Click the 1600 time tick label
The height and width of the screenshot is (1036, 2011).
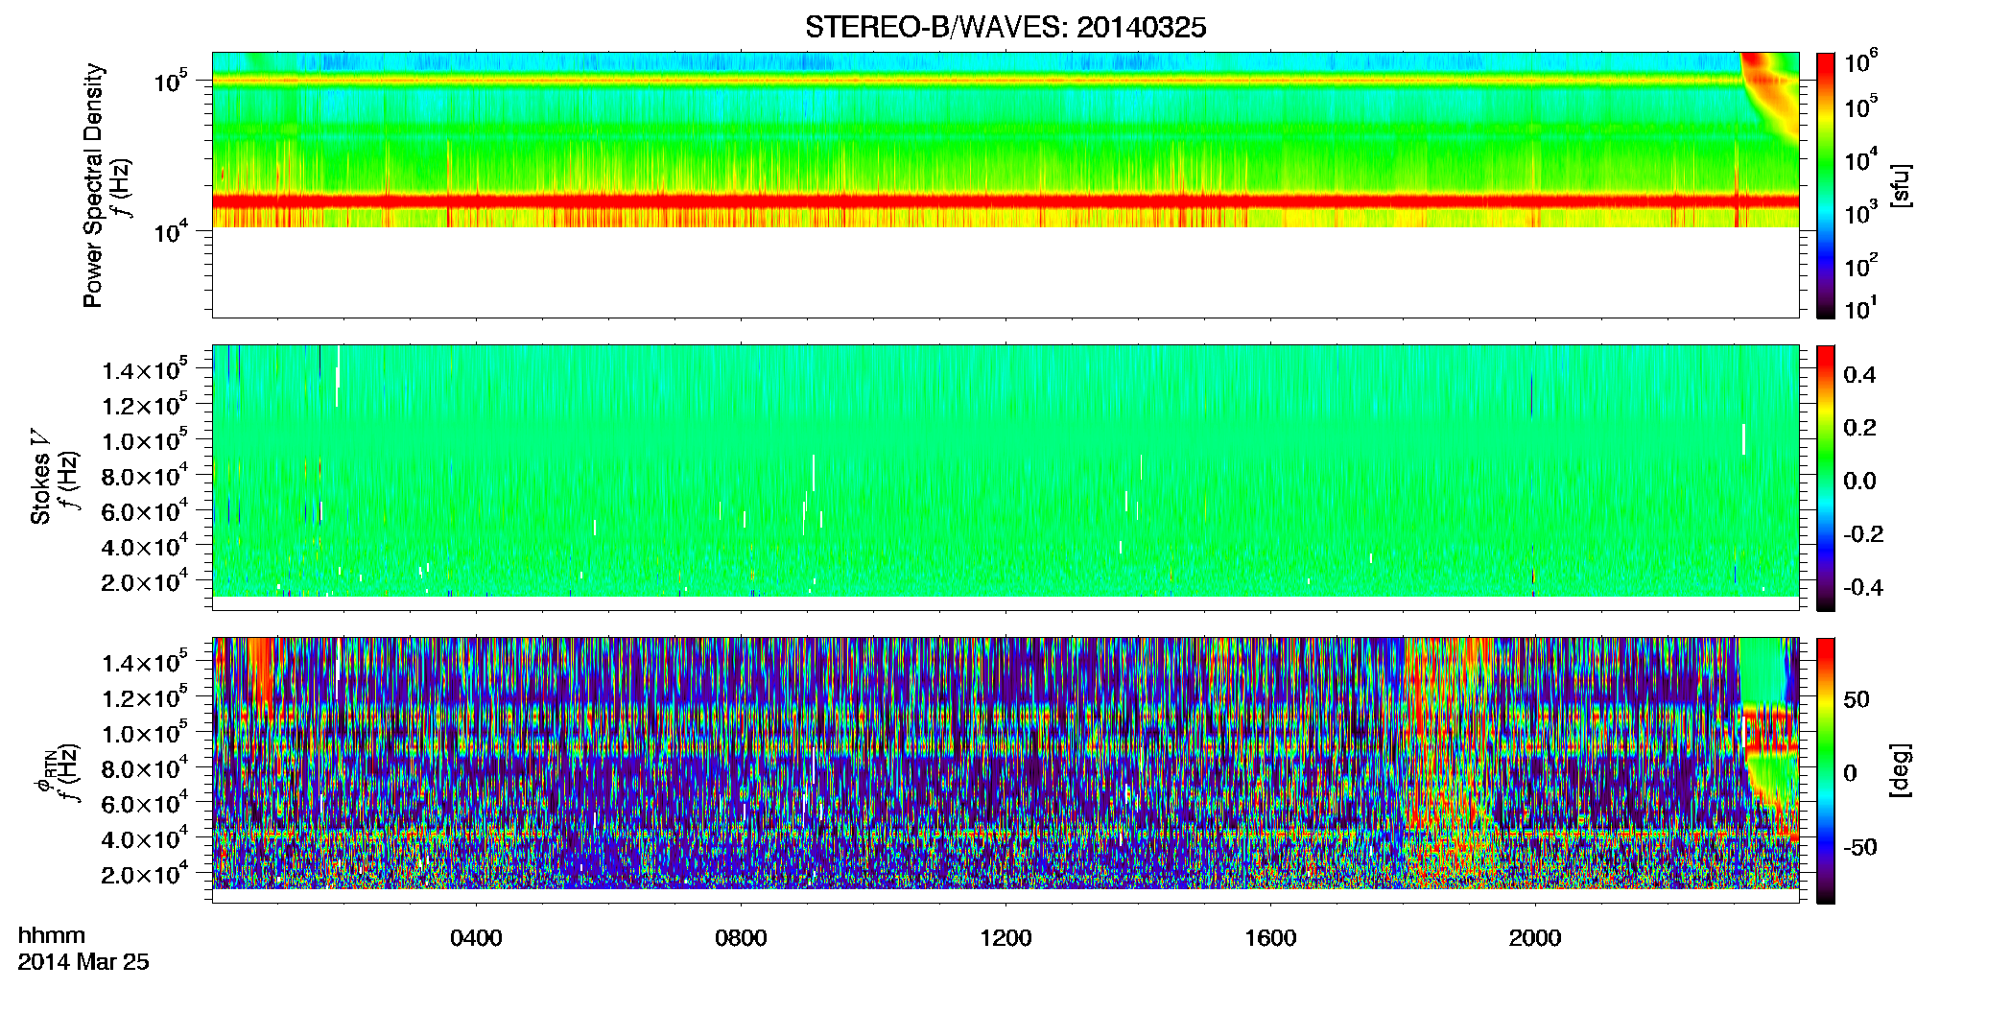(1270, 938)
